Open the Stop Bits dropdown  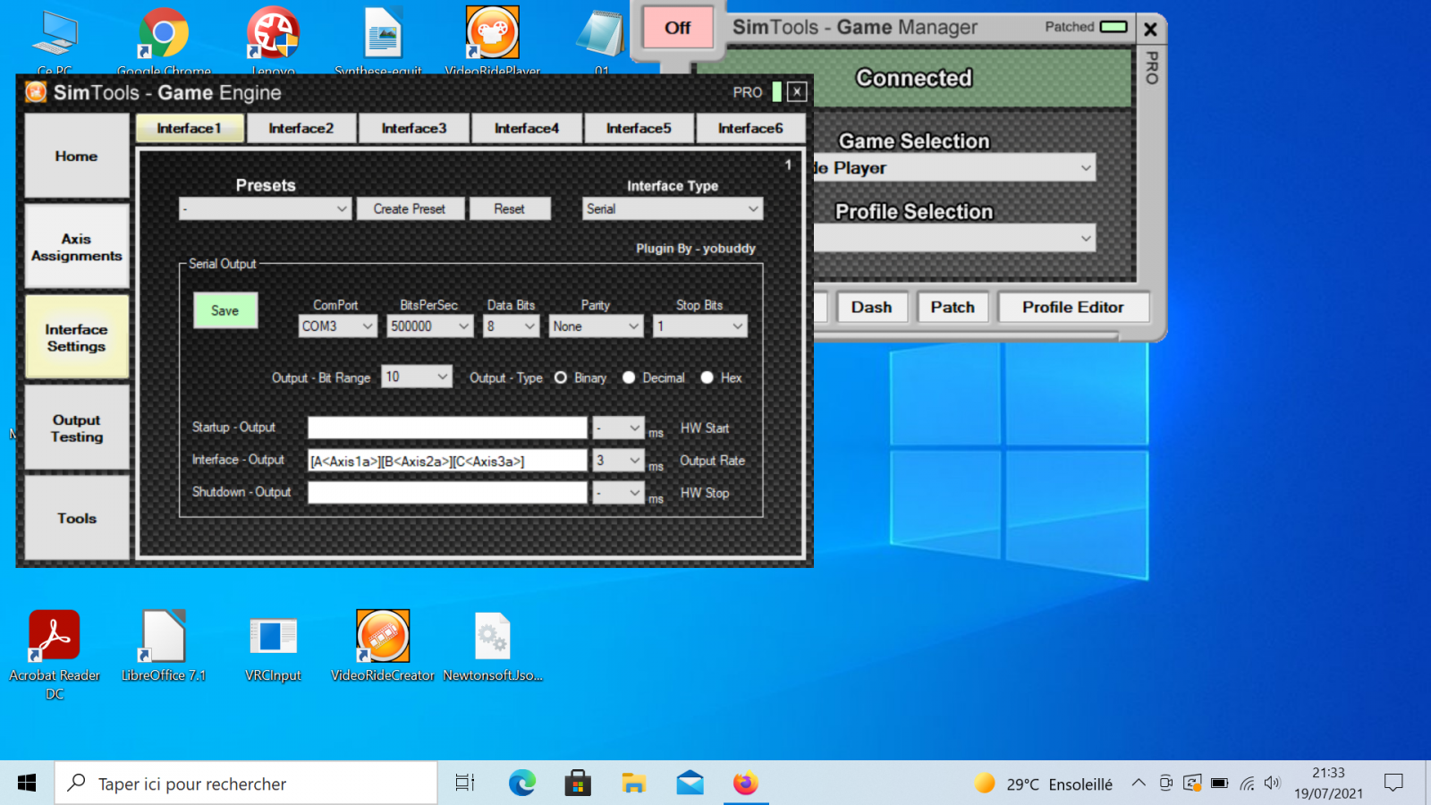click(699, 326)
